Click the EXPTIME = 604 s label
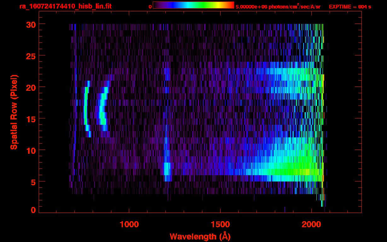Screen dimensions: 387x242 pyautogui.click(x=350, y=7)
